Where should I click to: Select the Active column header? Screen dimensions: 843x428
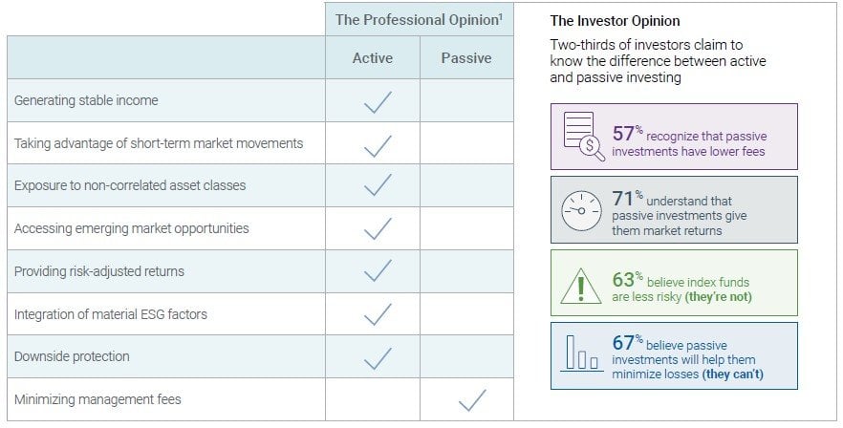tap(372, 58)
